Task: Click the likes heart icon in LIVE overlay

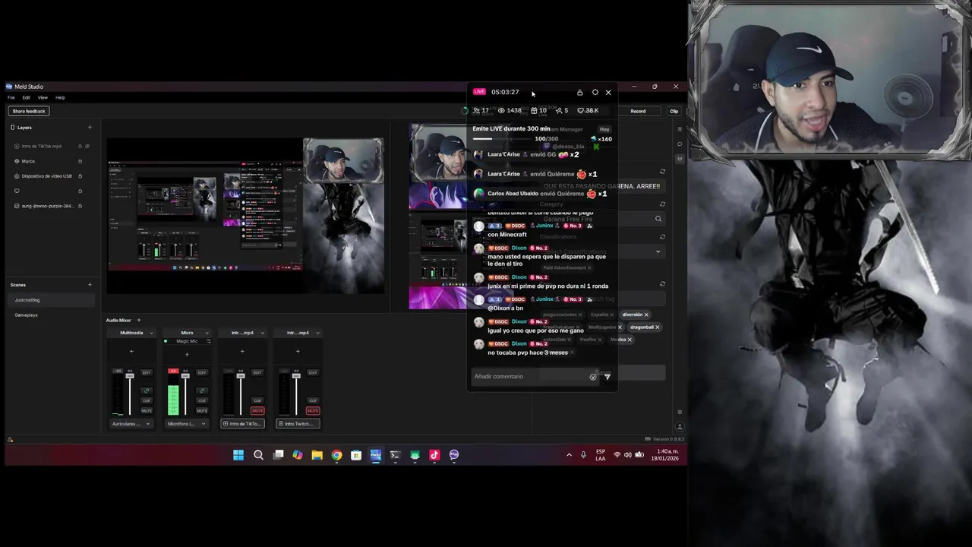Action: (x=580, y=110)
